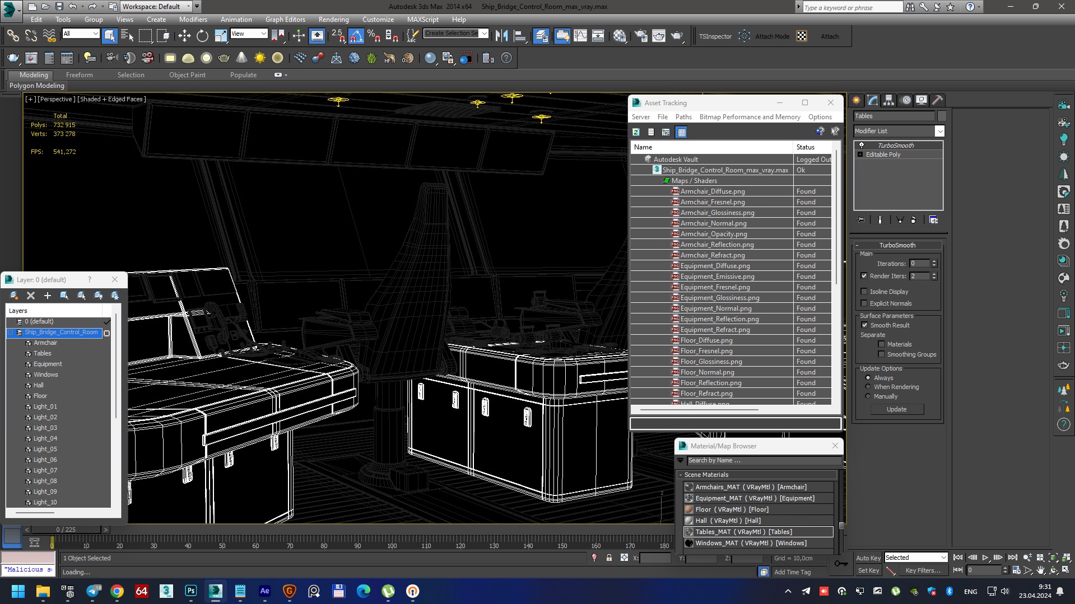Click the time slider 0 / 225
The height and width of the screenshot is (604, 1075).
66,529
